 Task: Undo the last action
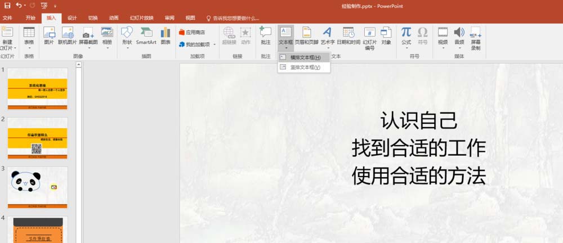(18, 6)
